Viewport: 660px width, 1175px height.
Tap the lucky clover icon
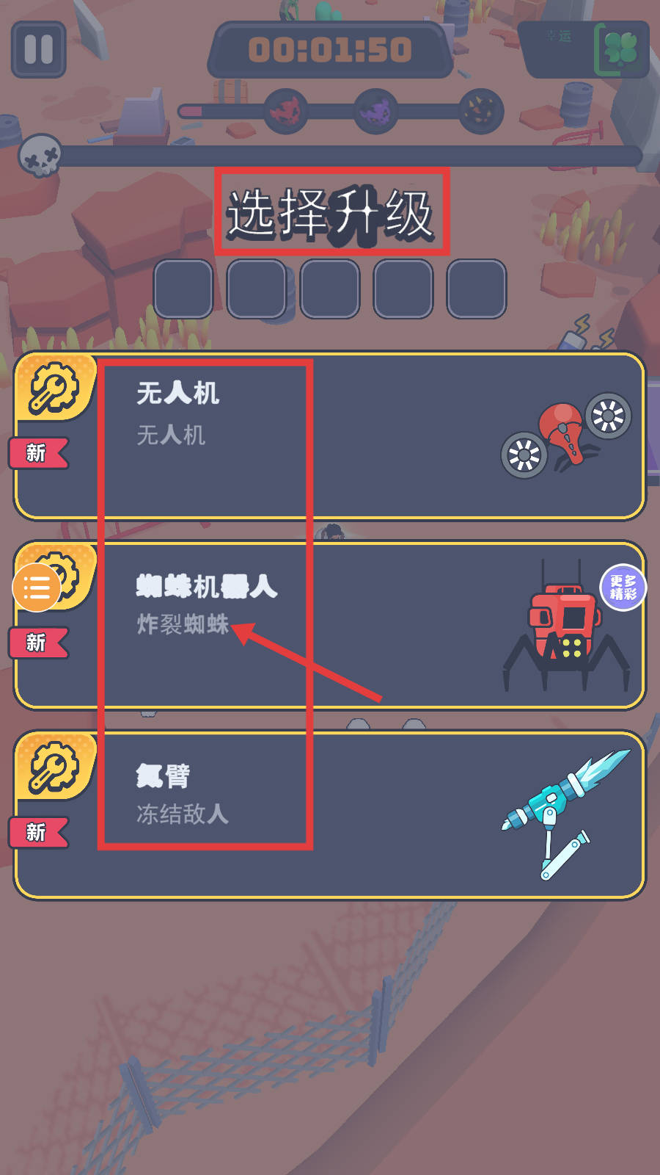[x=620, y=50]
